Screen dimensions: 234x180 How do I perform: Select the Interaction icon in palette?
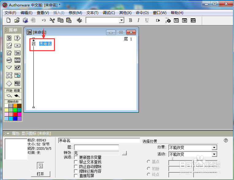[x=17, y=38]
